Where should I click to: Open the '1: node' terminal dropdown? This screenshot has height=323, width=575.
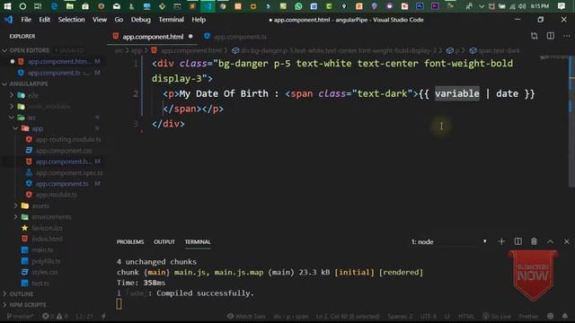point(448,241)
